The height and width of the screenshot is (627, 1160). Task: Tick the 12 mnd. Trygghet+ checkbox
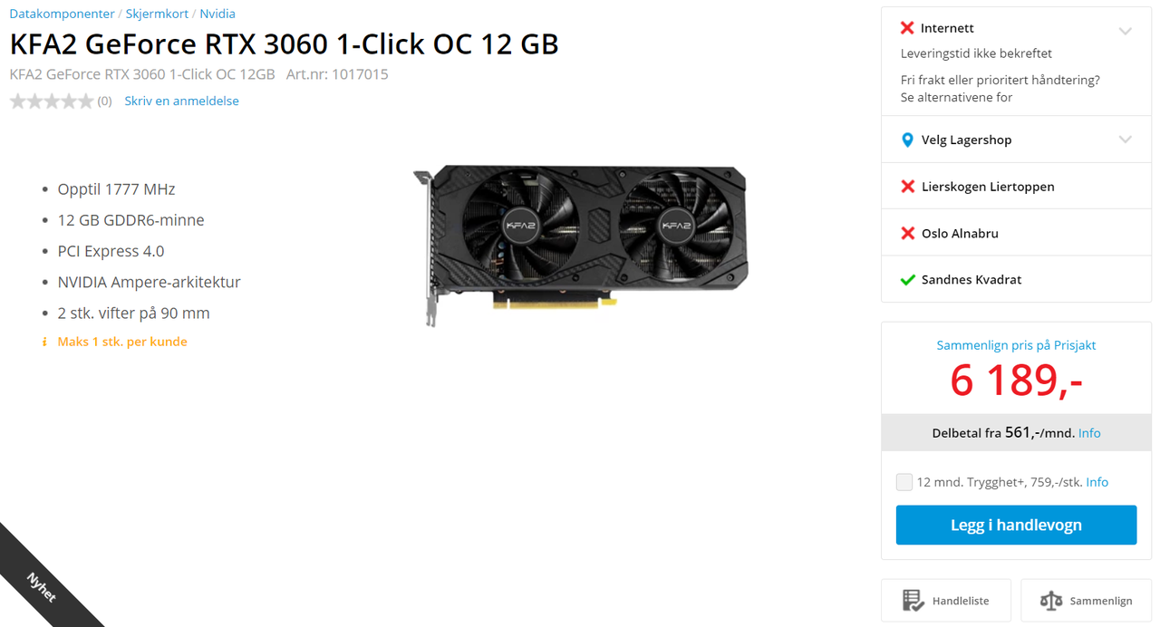click(904, 482)
